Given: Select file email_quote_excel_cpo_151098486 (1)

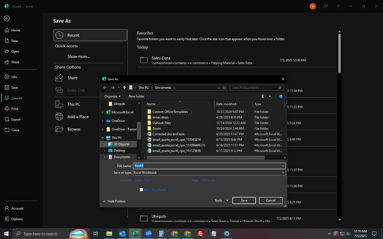Looking at the screenshot, I should tap(178, 145).
